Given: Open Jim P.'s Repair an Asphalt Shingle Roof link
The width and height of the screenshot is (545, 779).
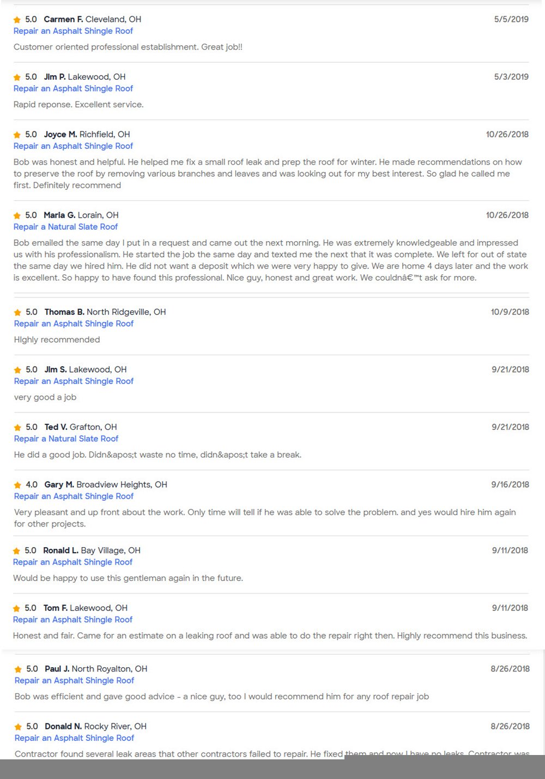Looking at the screenshot, I should 73,88.
